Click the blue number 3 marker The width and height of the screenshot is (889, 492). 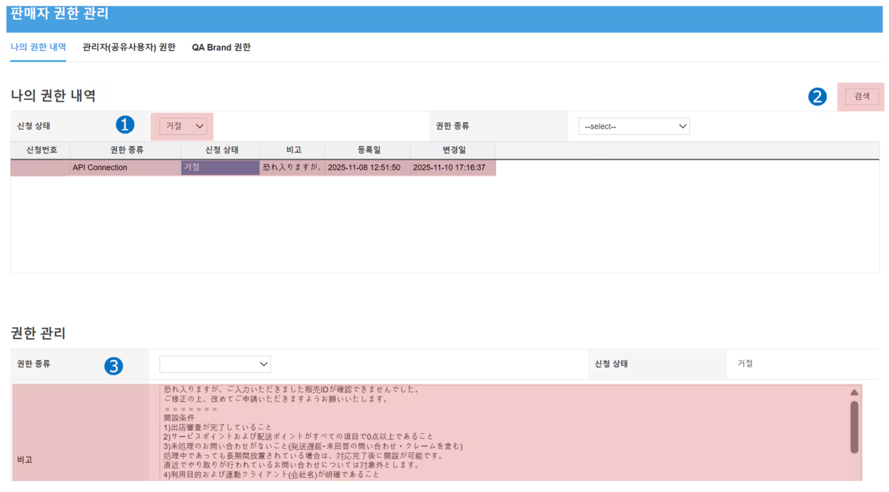pos(114,366)
